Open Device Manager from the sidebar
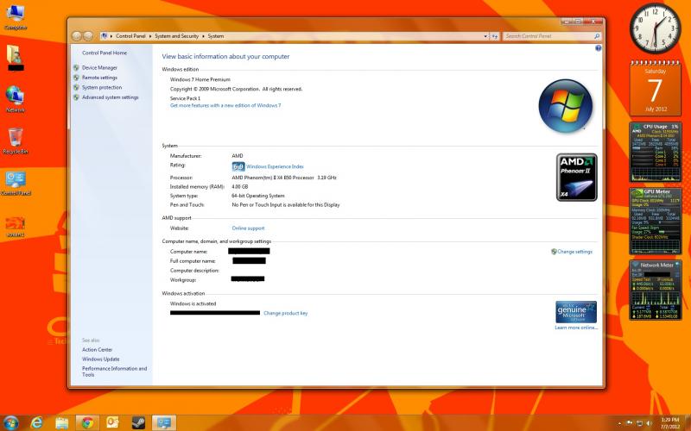691x431 pixels. pyautogui.click(x=99, y=68)
